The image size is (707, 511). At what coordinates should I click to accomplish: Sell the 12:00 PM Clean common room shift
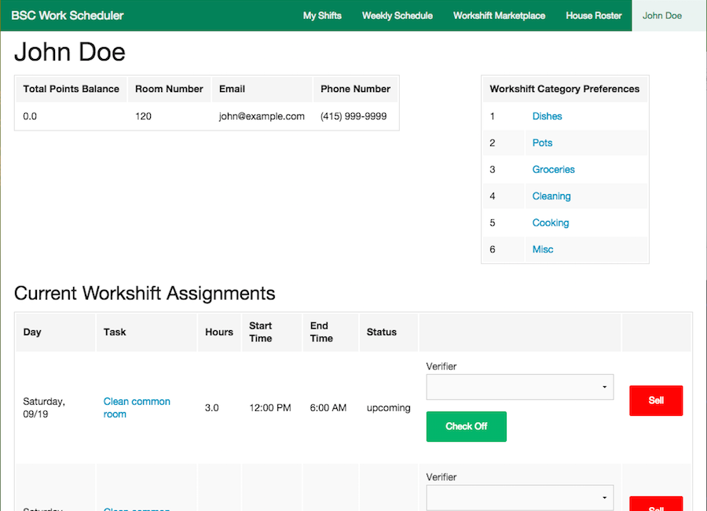coord(656,400)
